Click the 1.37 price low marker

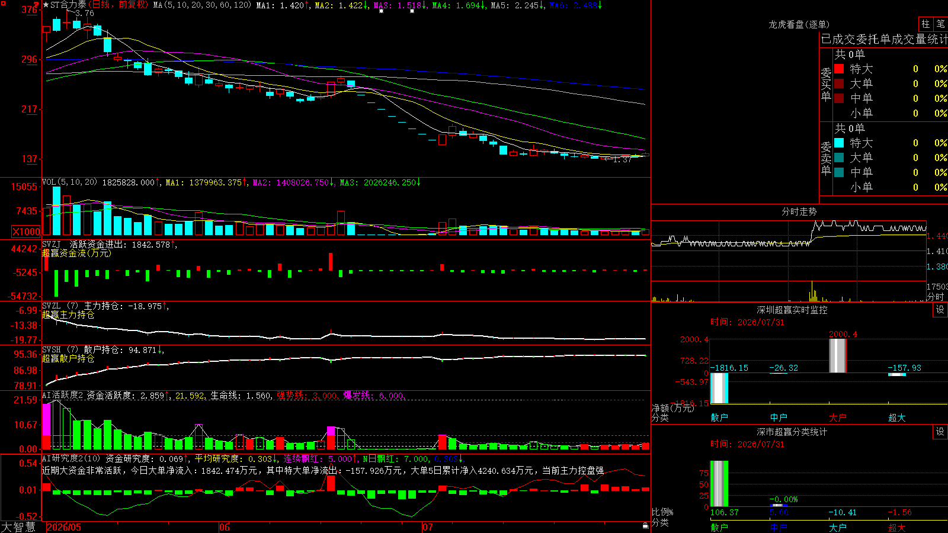click(622, 159)
